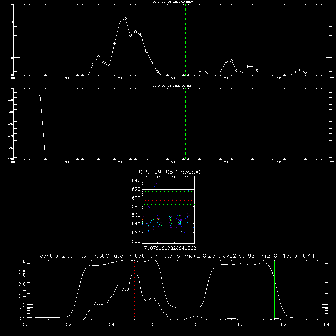Click the orange dashed center line at 572
336x336 pixels.
[x=182, y=289]
